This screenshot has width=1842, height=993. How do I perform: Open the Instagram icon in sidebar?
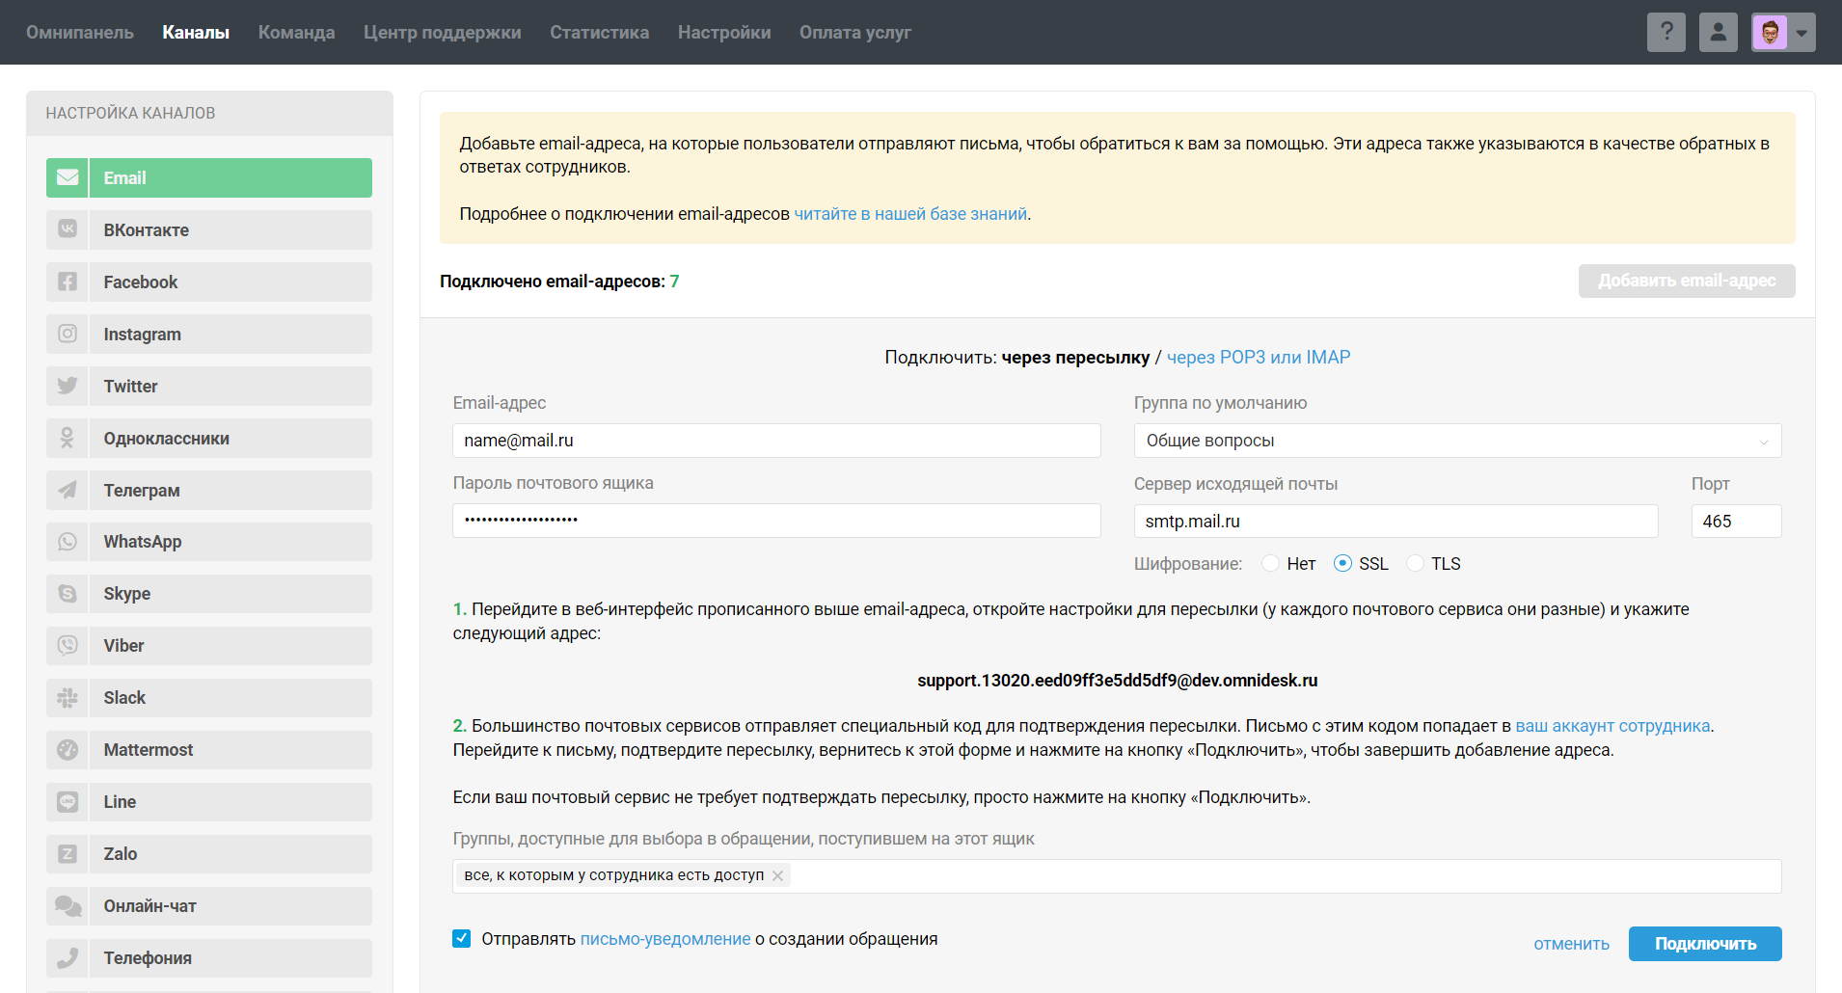(68, 334)
